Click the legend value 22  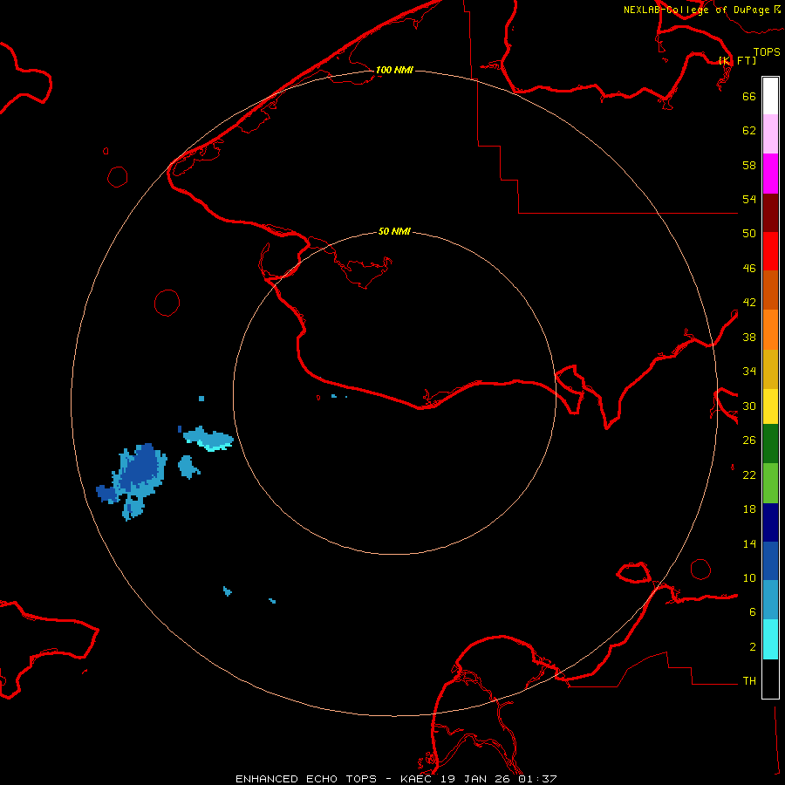[749, 474]
